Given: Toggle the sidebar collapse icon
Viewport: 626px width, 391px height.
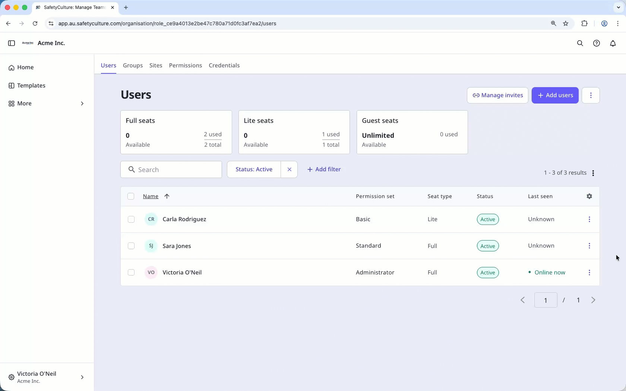Looking at the screenshot, I should coord(12,43).
